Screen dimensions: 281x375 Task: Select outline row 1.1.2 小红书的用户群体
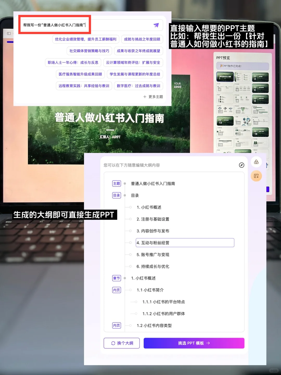(164, 314)
